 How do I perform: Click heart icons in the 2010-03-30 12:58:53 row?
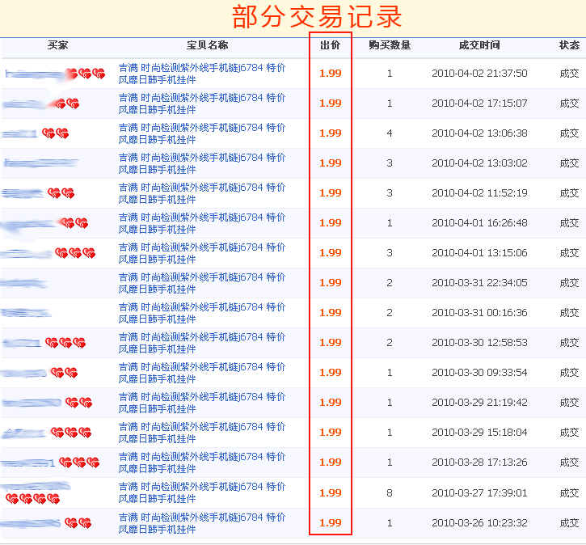click(65, 343)
